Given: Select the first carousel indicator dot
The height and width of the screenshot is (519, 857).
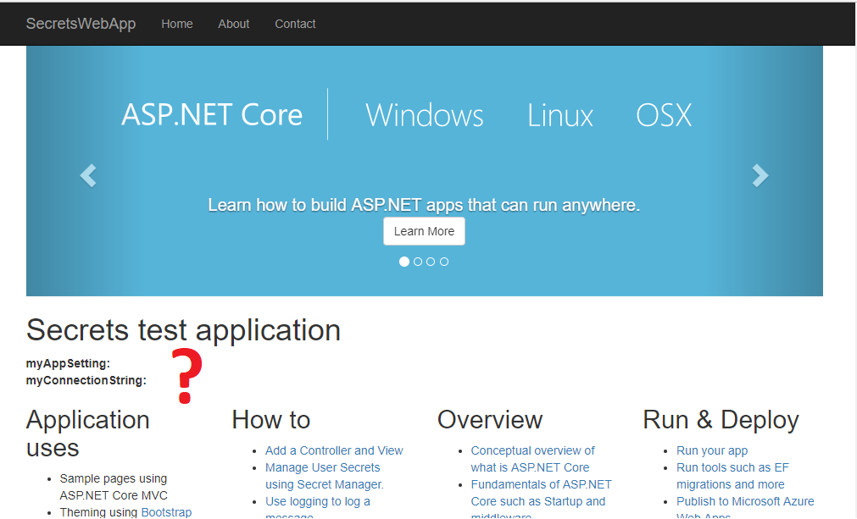Looking at the screenshot, I should [404, 262].
